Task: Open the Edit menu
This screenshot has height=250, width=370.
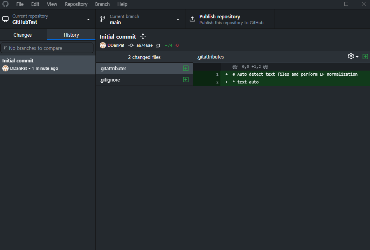Action: click(35, 4)
